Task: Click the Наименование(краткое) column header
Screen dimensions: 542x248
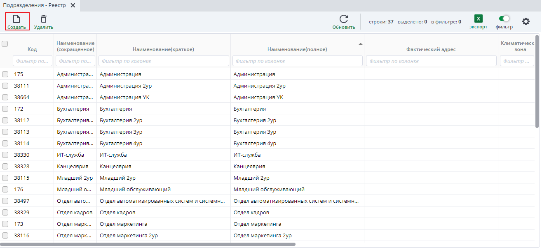Action: tap(163, 49)
